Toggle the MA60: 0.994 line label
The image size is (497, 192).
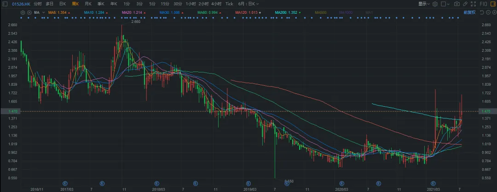(x=208, y=13)
